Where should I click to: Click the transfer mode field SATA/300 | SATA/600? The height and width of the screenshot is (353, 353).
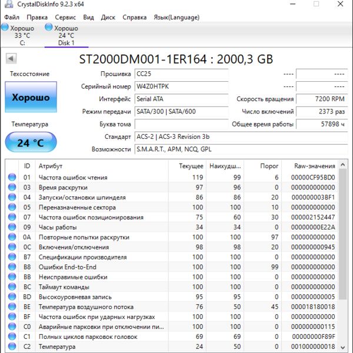click(x=181, y=112)
